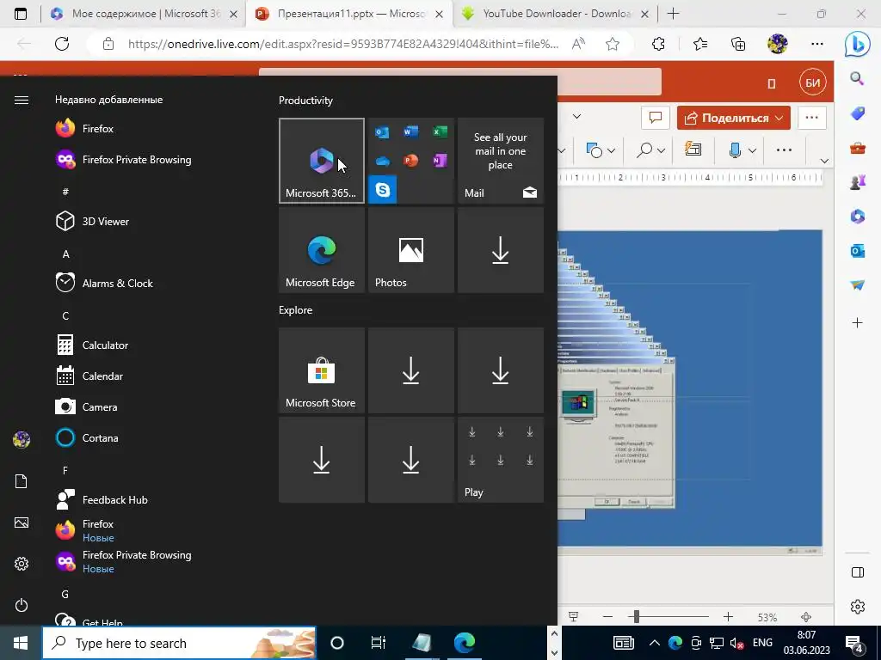Open Documents from Start sidebar
This screenshot has height=660, width=881.
click(x=22, y=481)
